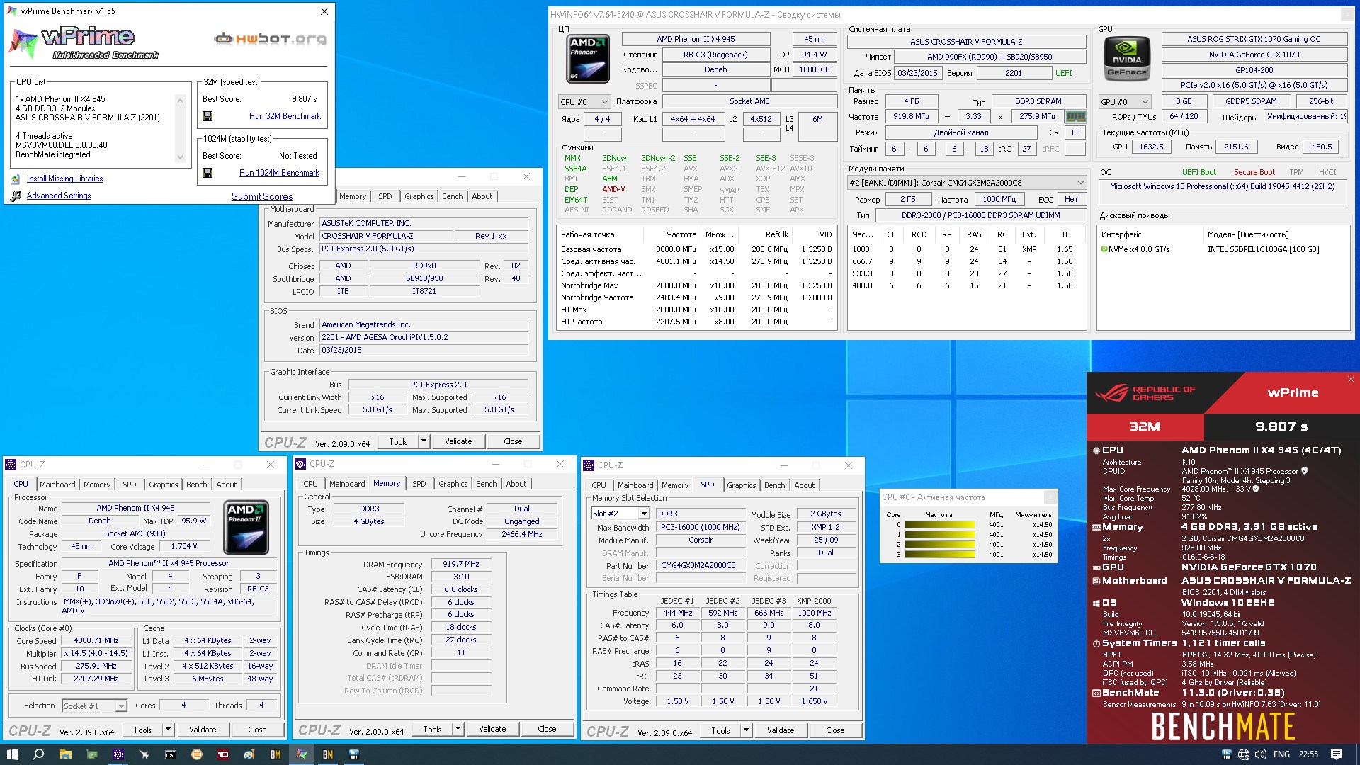Open the Bench tab in CPU-Z Memory window
Viewport: 1360px width, 765px height.
(x=486, y=484)
